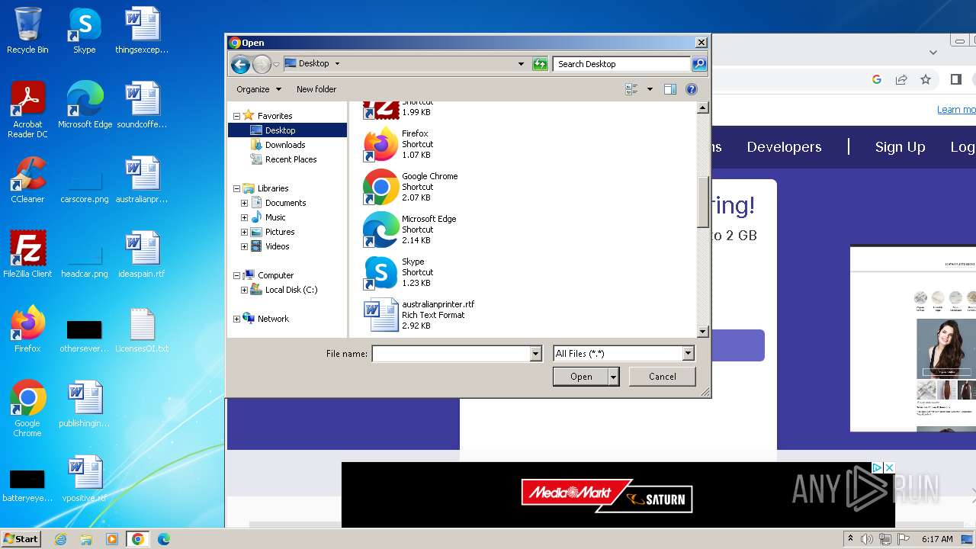Click the File name input field

pyautogui.click(x=451, y=354)
